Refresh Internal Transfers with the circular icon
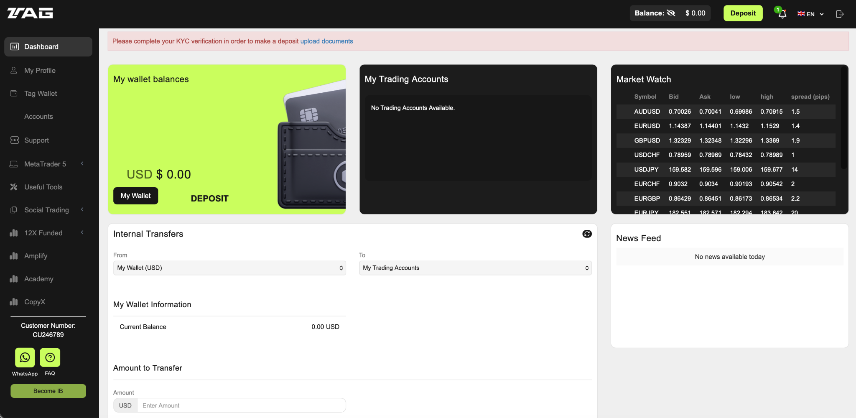 (587, 234)
